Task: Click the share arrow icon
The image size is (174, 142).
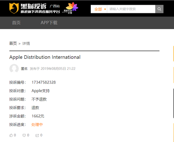Action: (37, 135)
